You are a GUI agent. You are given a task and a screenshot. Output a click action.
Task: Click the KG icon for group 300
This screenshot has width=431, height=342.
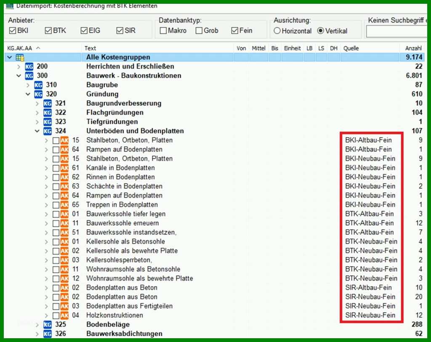pyautogui.click(x=29, y=76)
